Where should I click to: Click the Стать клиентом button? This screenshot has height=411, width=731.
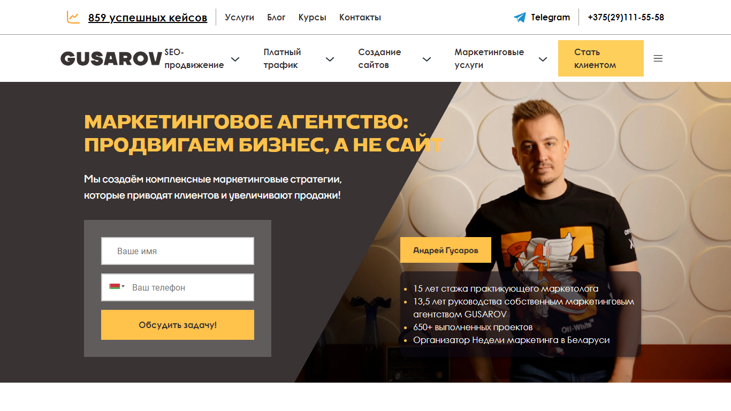[x=601, y=58]
